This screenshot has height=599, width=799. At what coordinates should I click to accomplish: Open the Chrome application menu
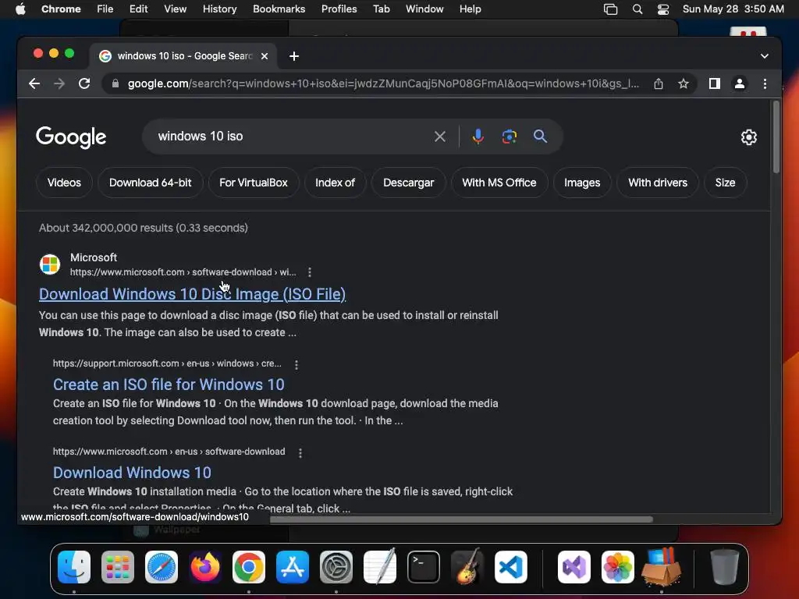click(x=61, y=9)
